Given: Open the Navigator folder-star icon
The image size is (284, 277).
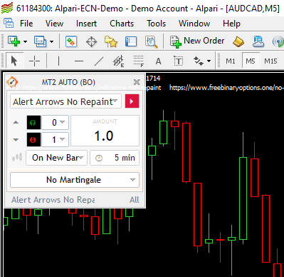Looking at the screenshot, I should pos(111,41).
